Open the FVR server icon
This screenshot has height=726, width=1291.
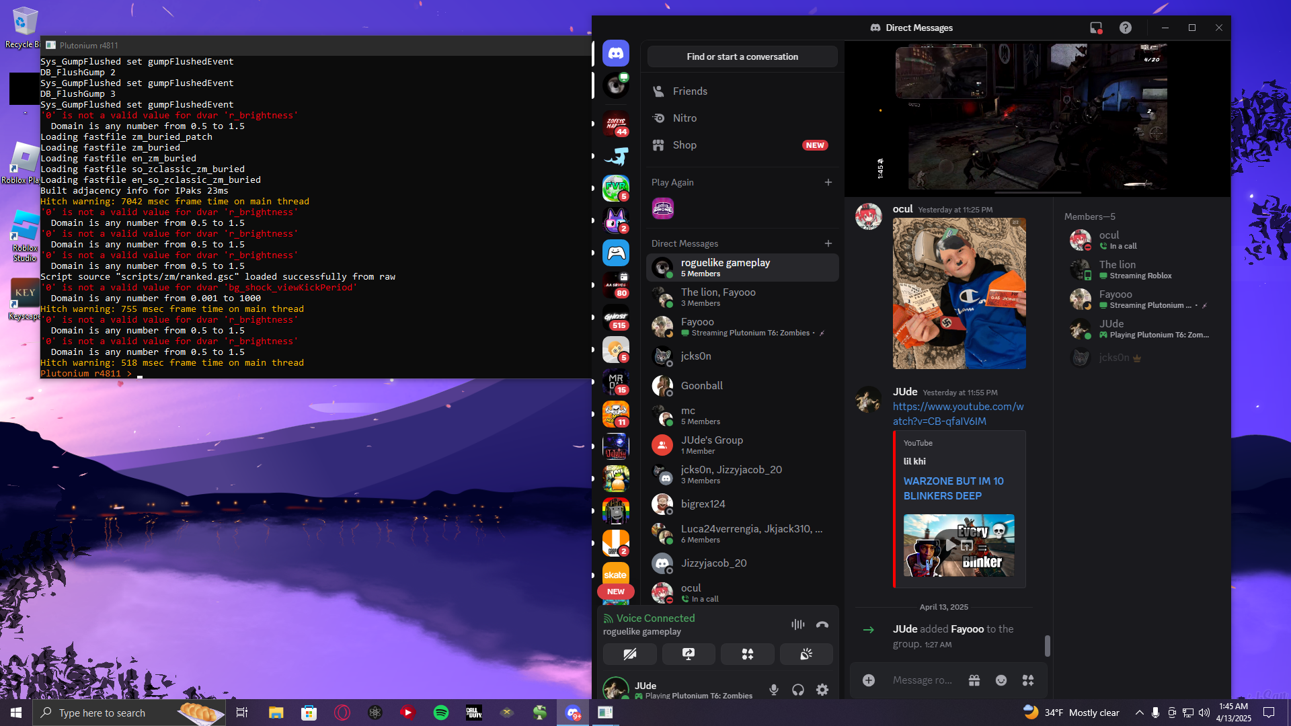point(615,188)
